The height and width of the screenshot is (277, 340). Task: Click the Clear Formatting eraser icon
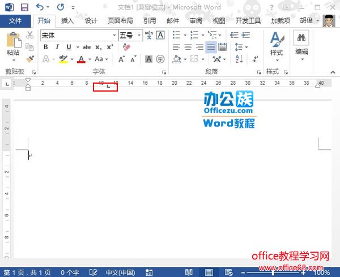point(126,47)
